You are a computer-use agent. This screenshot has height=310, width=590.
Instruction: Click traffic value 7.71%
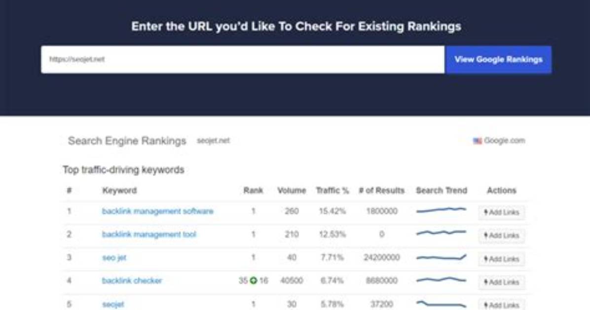click(x=332, y=258)
